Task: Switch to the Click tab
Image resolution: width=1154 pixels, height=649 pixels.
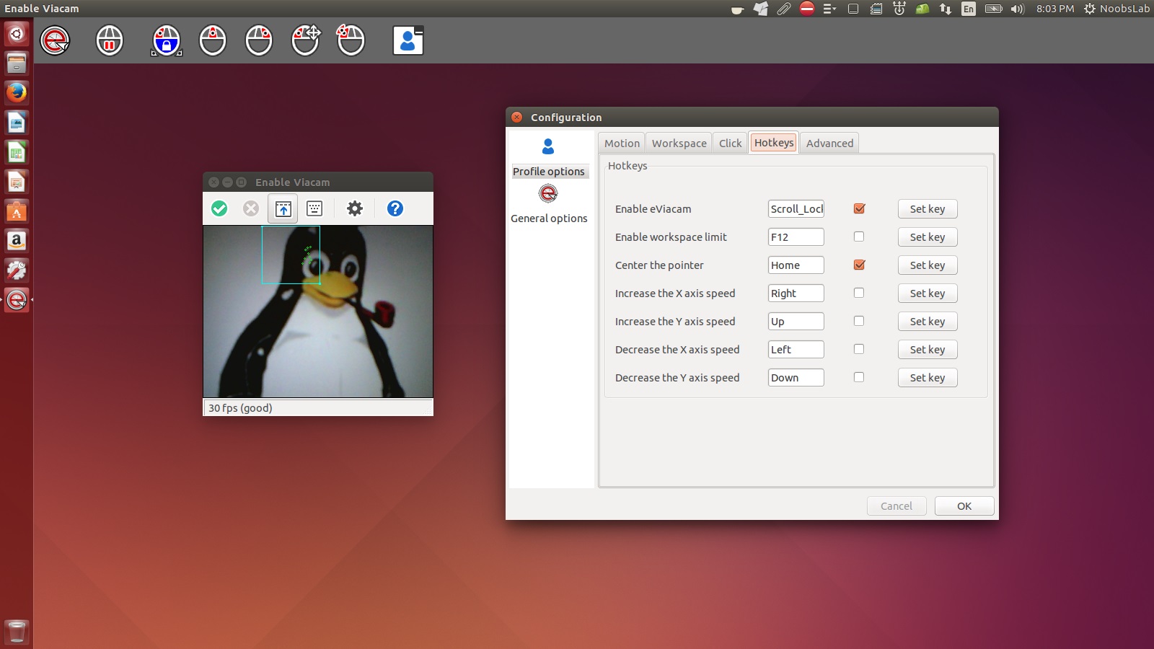Action: click(730, 143)
